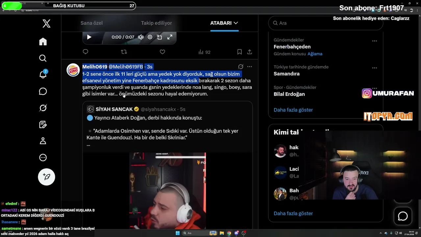The height and width of the screenshot is (237, 421).
Task: Open Chat speech bubble in the sidebar
Action: pos(43,91)
